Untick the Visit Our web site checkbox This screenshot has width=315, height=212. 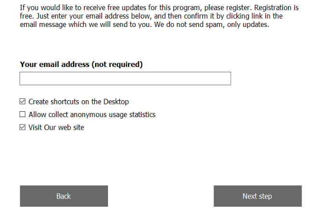[23, 128]
